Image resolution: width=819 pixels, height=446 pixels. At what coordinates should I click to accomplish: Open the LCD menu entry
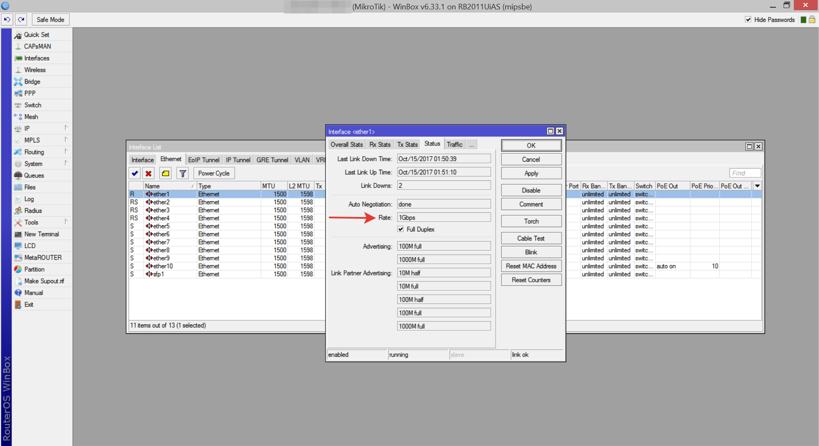(30, 246)
